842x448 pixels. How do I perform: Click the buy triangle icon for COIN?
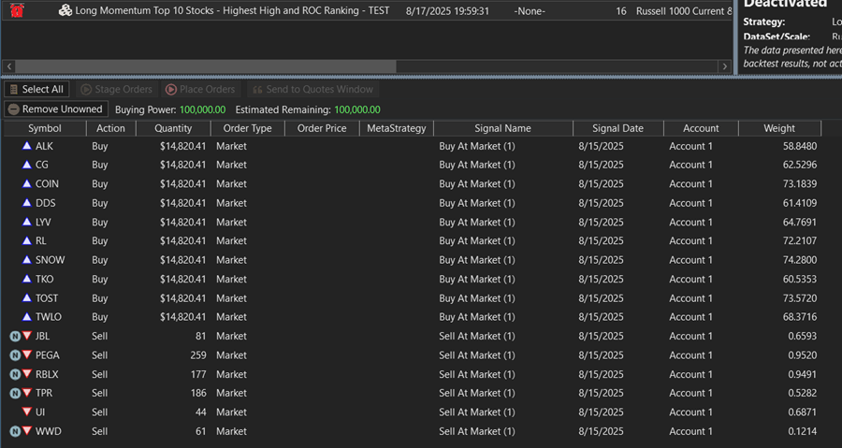[27, 183]
